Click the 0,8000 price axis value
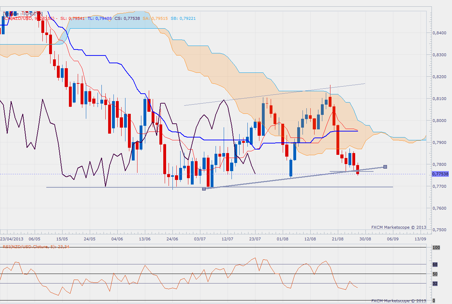Viewport: 452px width, 304px height. [x=439, y=121]
